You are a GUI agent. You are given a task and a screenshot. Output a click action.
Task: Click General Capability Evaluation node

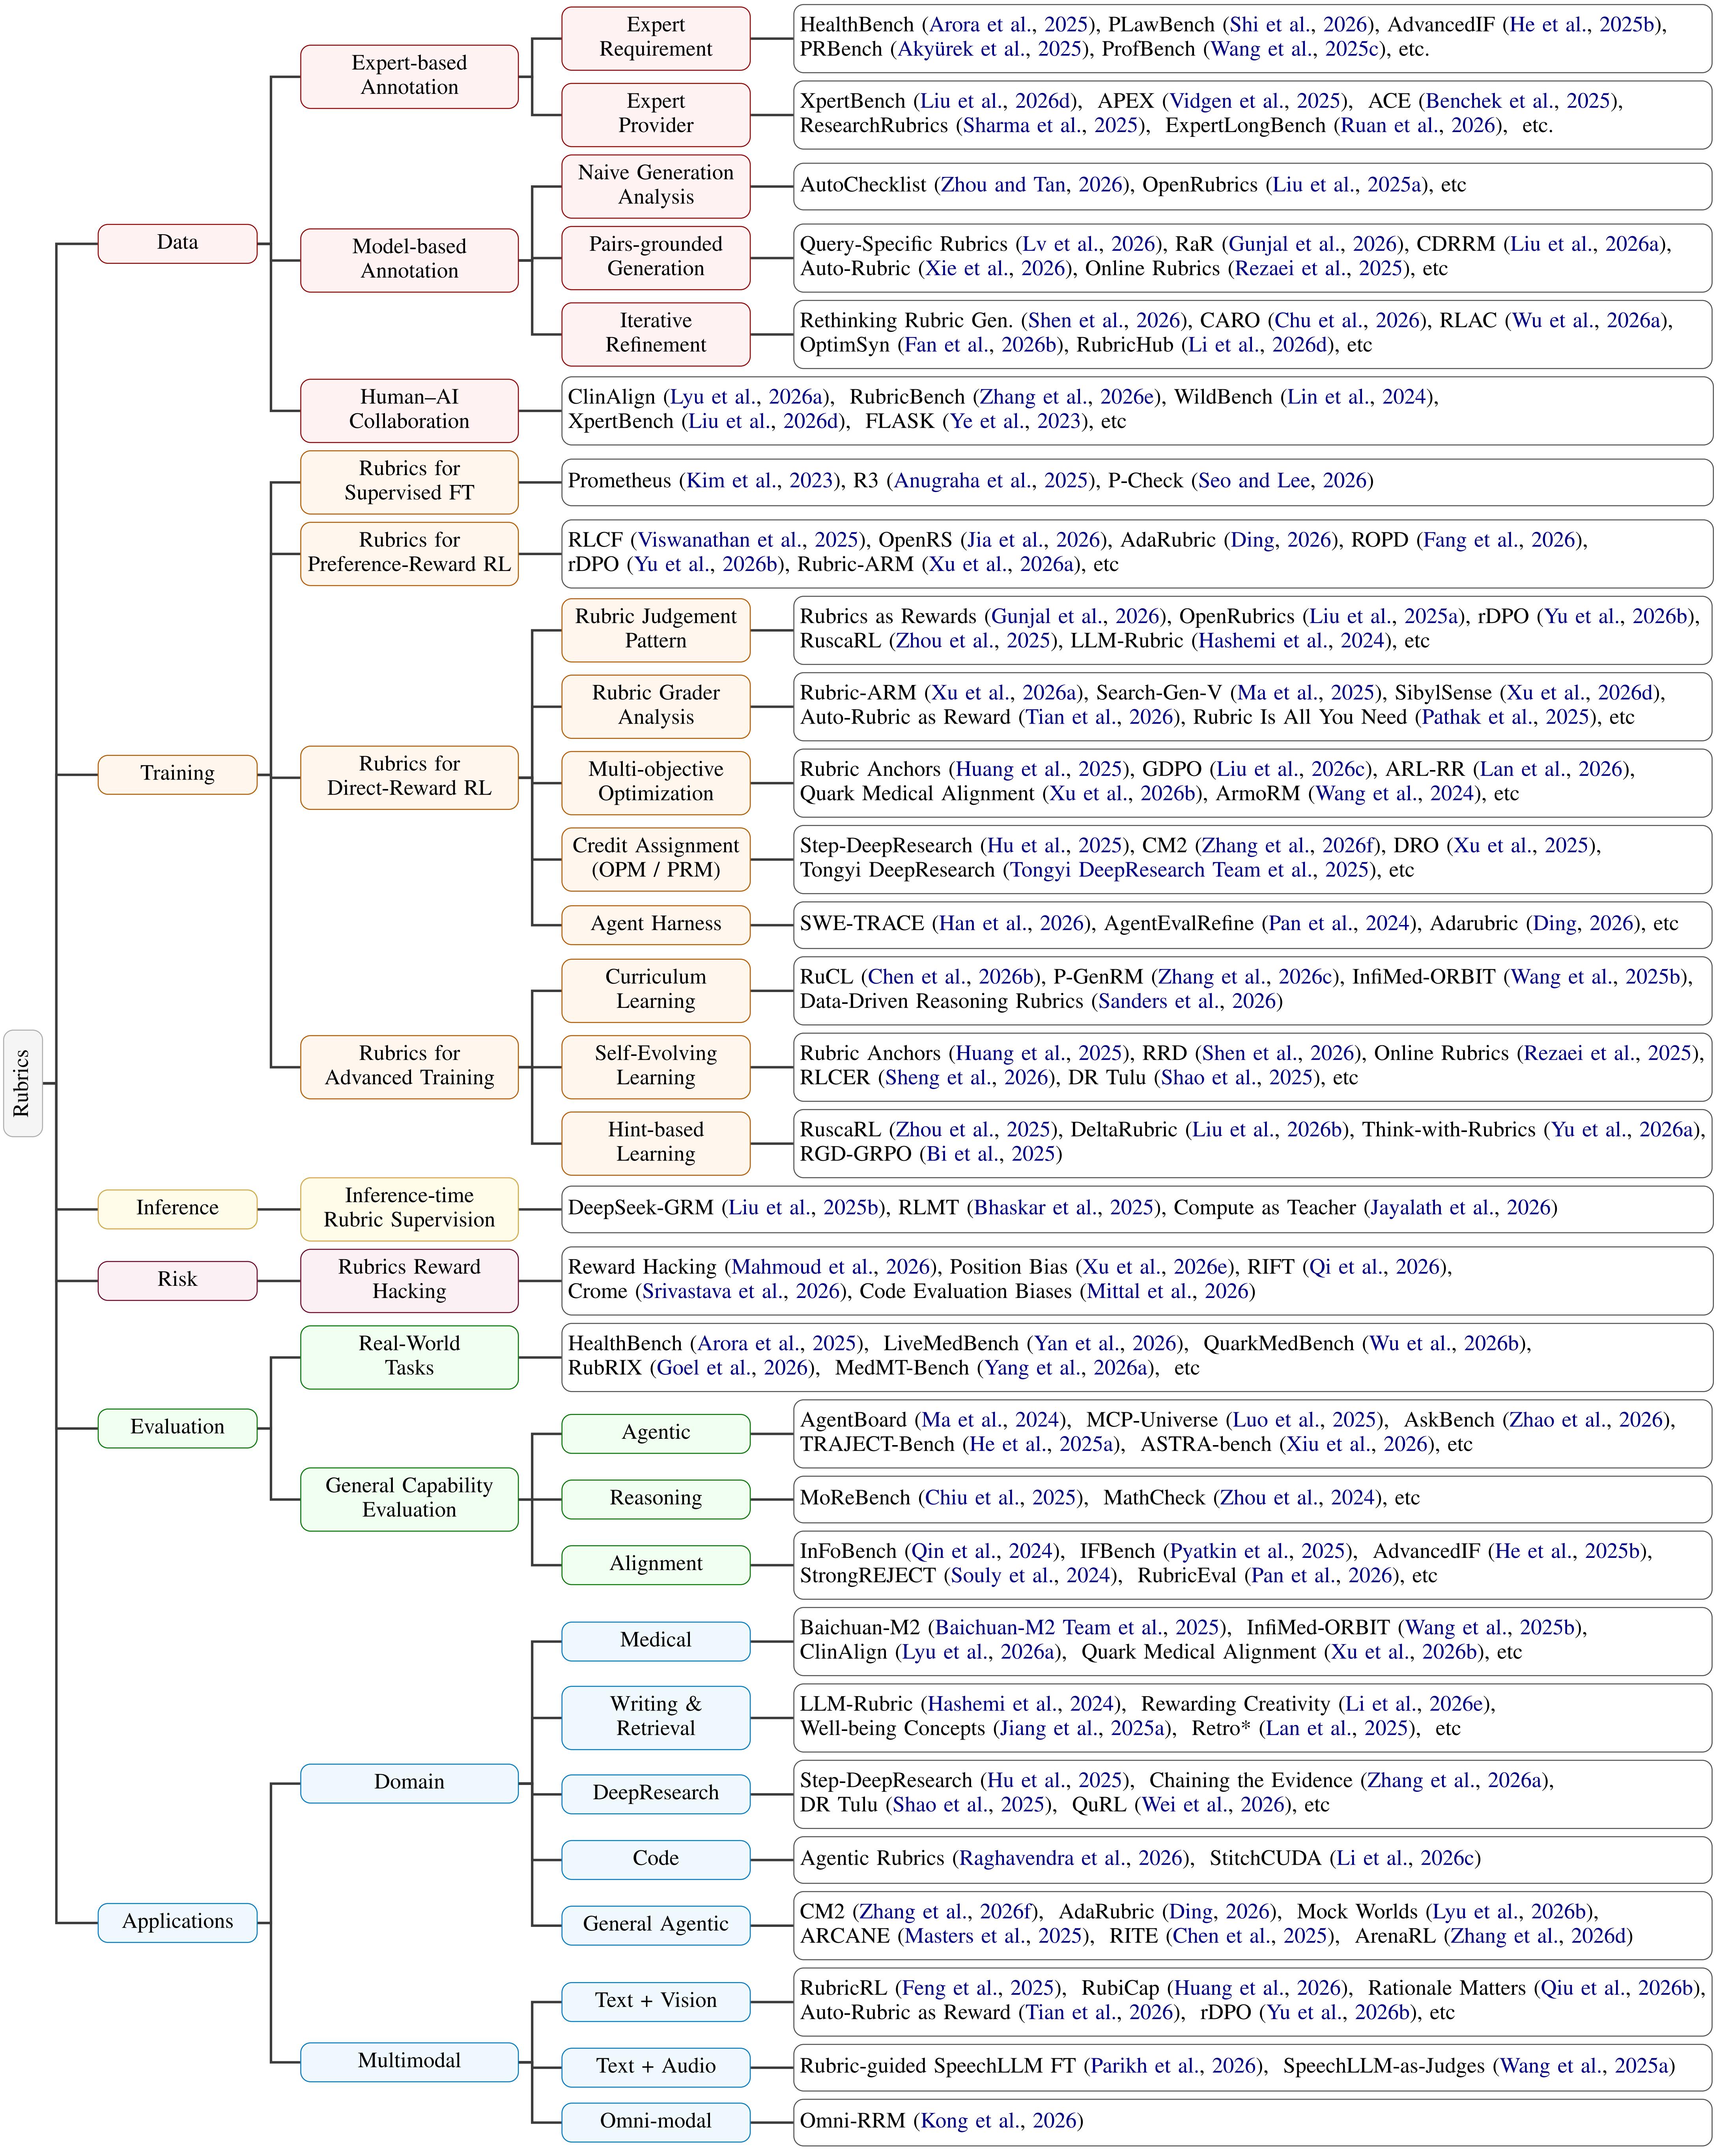409,1499
